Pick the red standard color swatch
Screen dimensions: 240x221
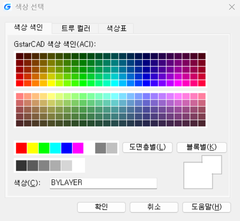coord(21,148)
